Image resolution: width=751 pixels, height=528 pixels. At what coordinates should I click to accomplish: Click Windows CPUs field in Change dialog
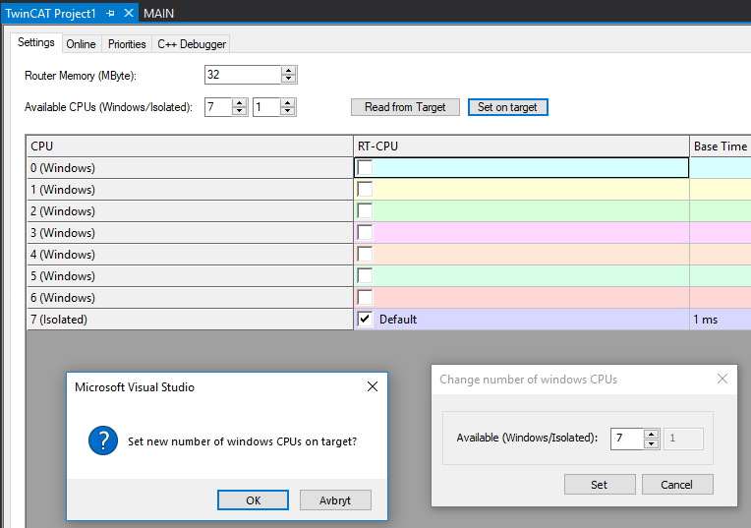click(627, 439)
